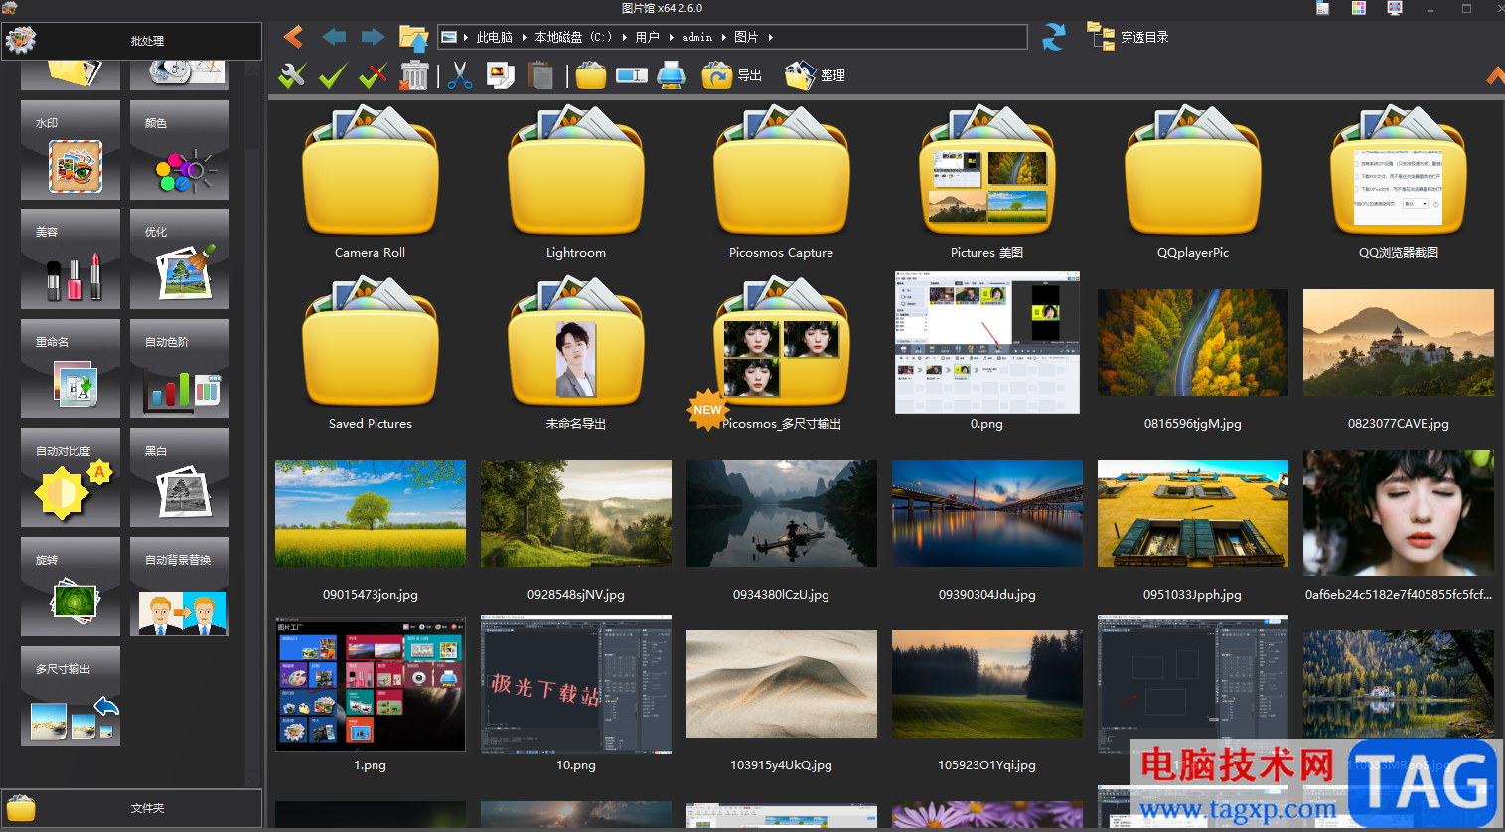This screenshot has height=832, width=1505.
Task: Click admin in the address bar
Action: pyautogui.click(x=697, y=37)
